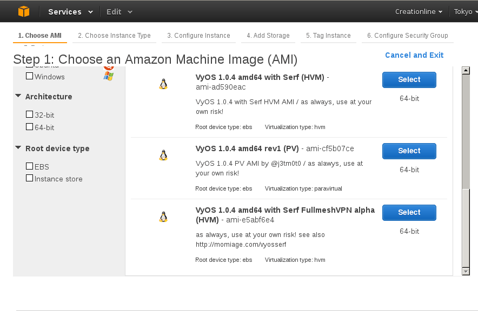Screen dimensions: 478x311
Task: Open the 5. Tag Instance tab
Action: (328, 36)
